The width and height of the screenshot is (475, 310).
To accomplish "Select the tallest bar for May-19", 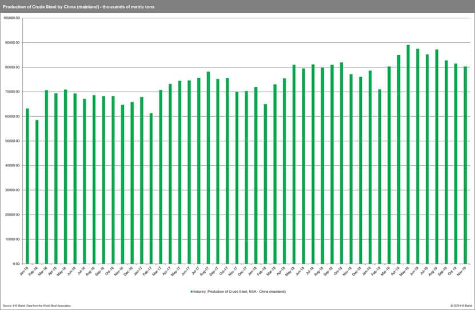I will (408, 154).
